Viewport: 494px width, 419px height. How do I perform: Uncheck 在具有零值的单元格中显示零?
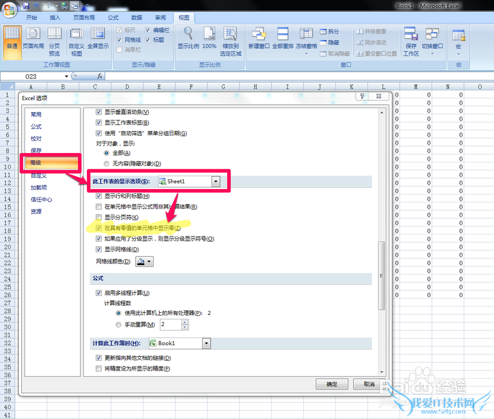click(x=99, y=228)
